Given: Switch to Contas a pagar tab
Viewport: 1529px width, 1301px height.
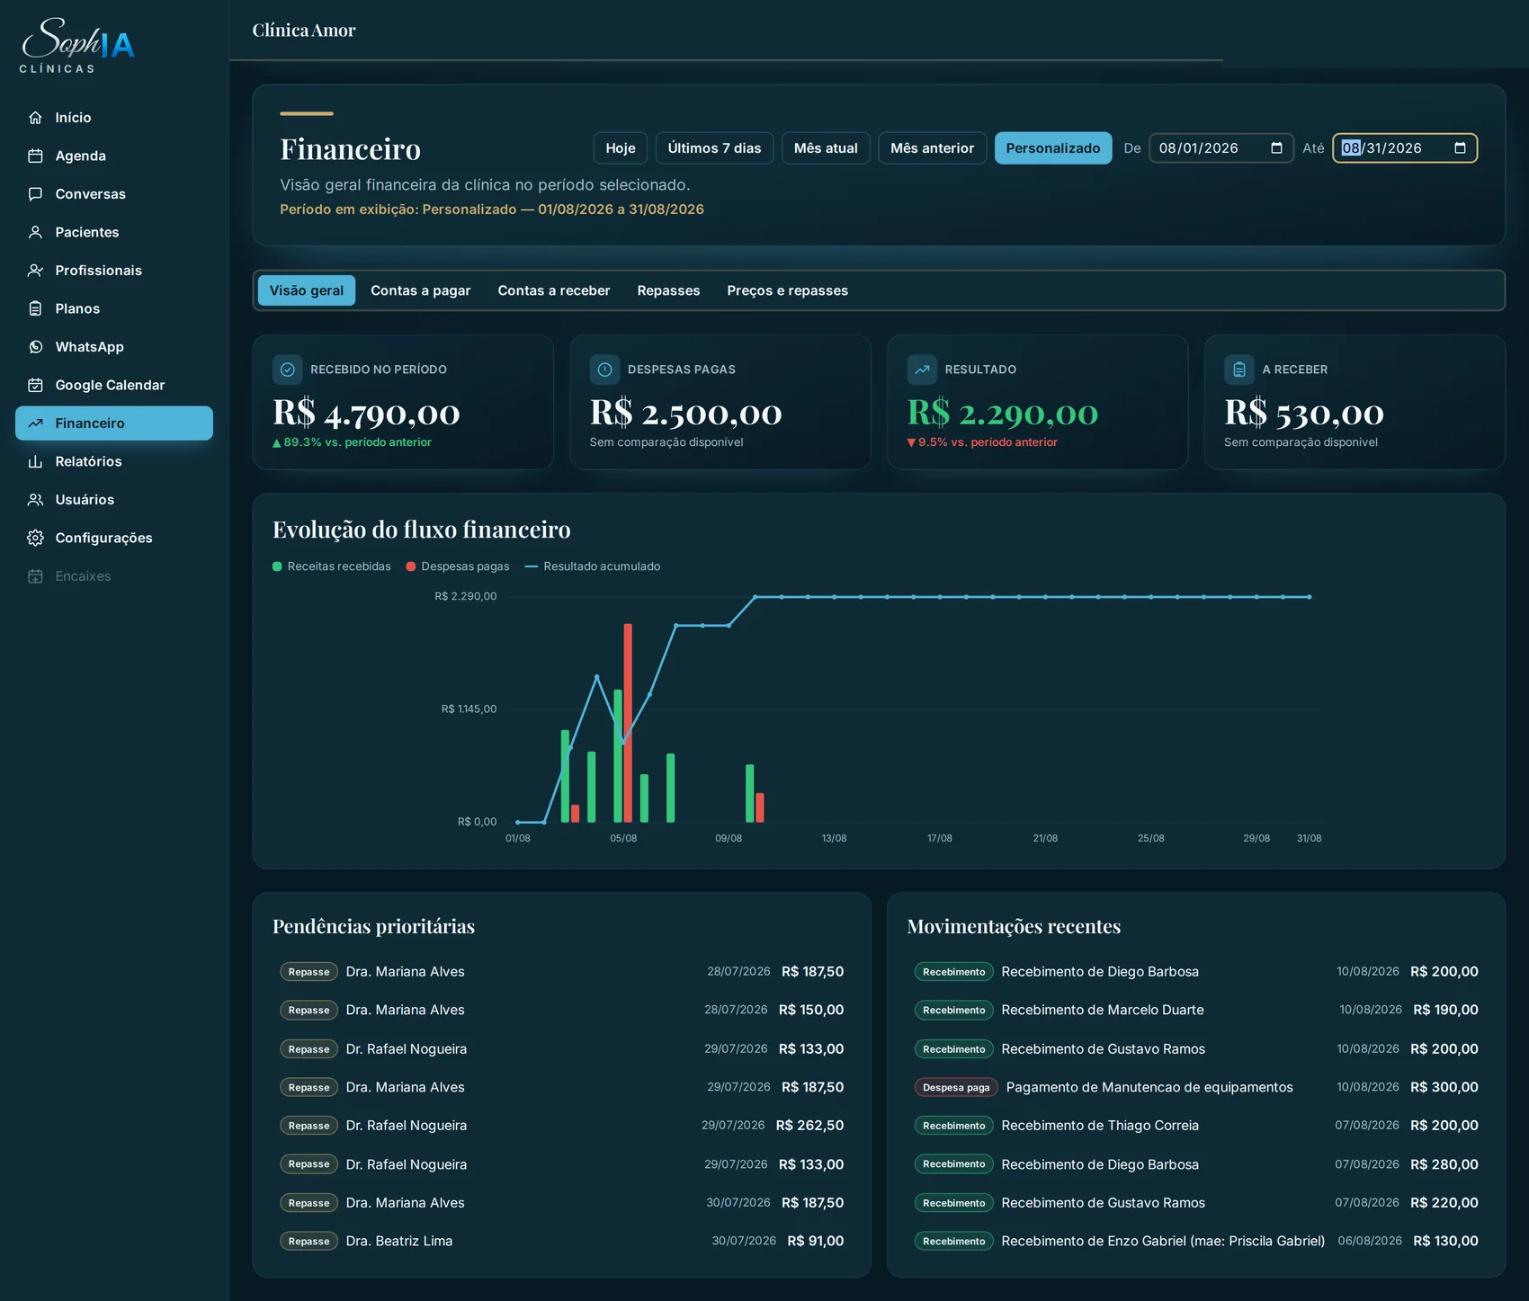Looking at the screenshot, I should pos(421,290).
